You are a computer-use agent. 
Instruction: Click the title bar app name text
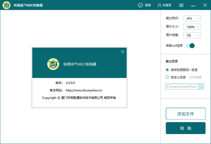point(28,5)
